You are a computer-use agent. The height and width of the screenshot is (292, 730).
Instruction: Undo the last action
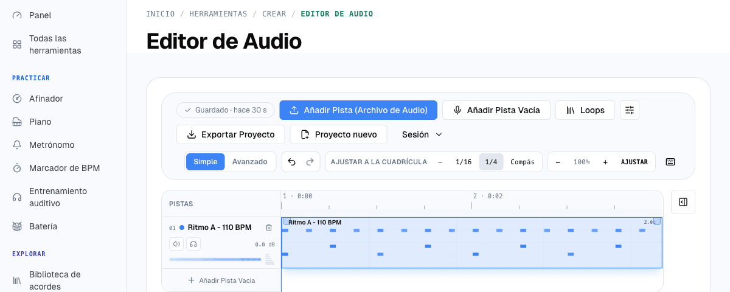291,162
